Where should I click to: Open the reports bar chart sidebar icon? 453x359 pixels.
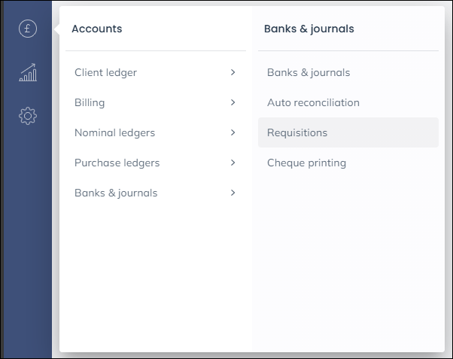tap(28, 73)
